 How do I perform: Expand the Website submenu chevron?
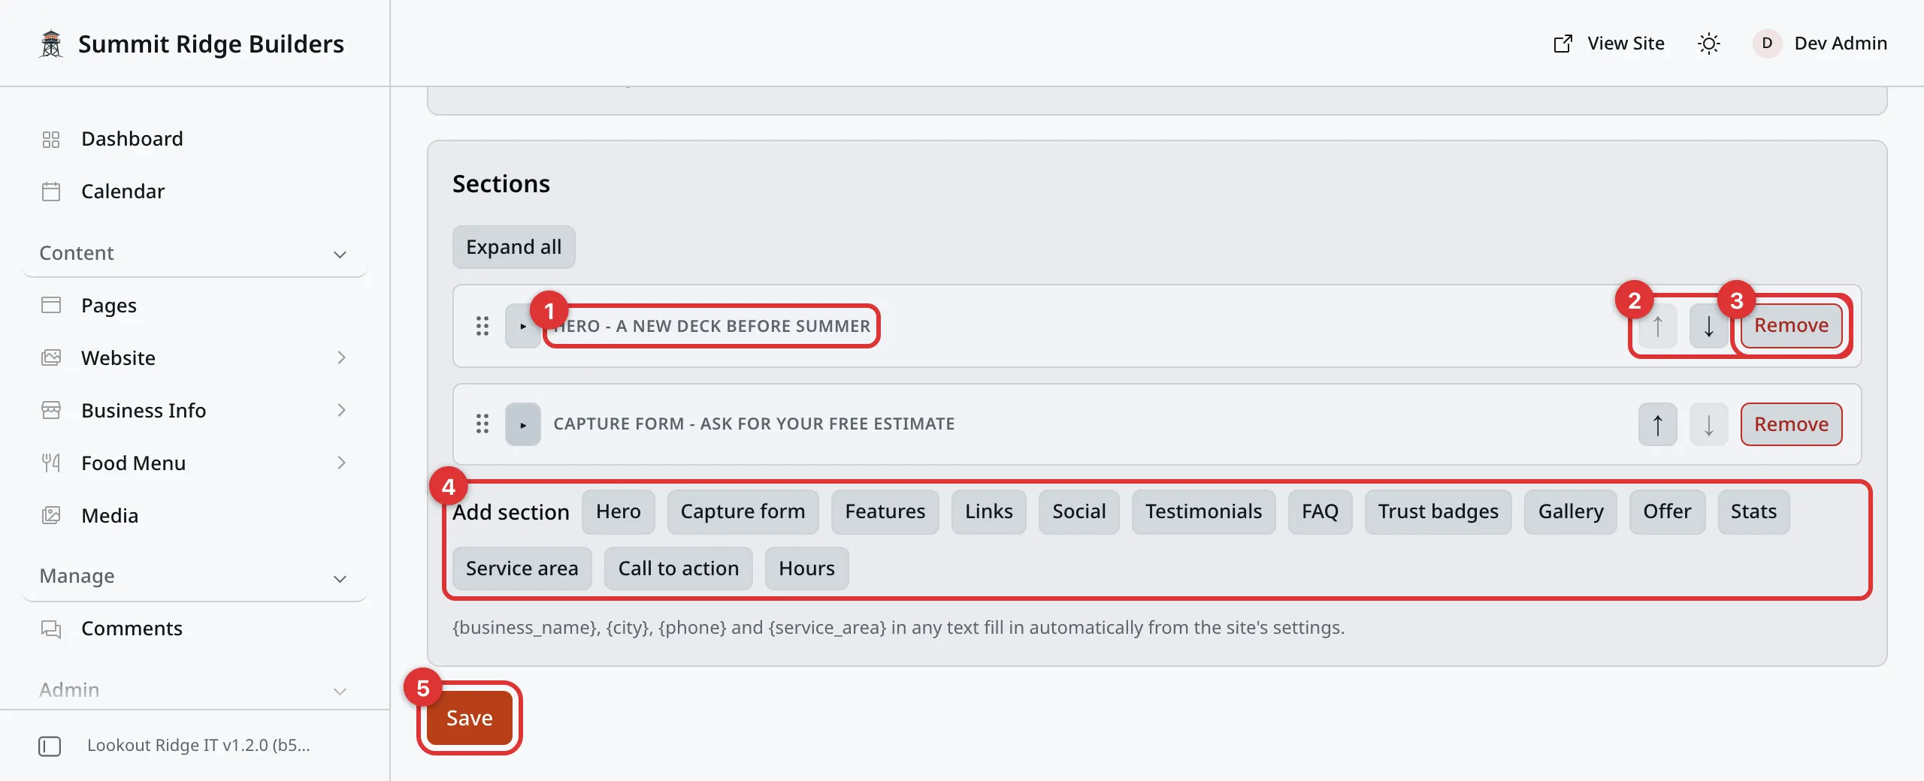341,357
